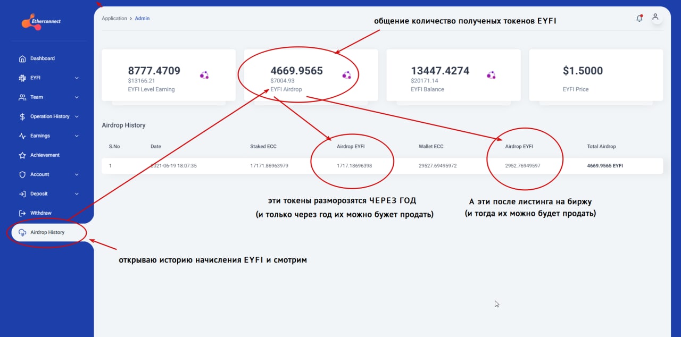Click the 4669.9565 EYFI total cell

[x=605, y=166]
